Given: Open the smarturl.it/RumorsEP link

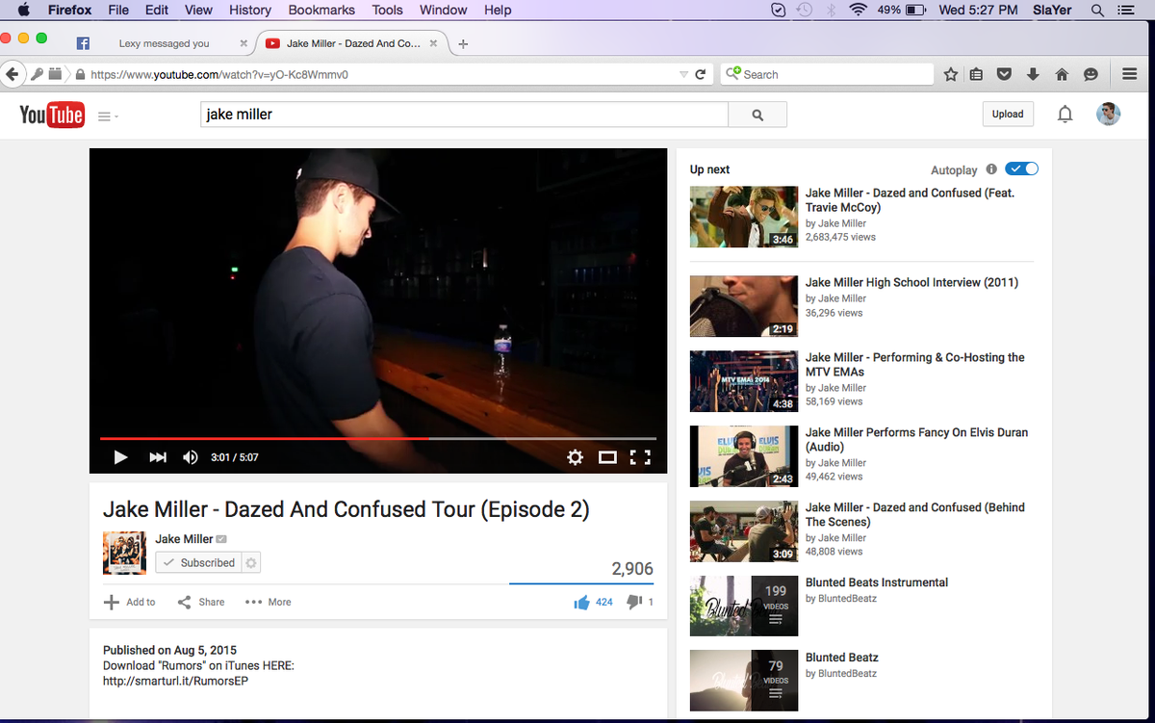Looking at the screenshot, I should coord(176,681).
